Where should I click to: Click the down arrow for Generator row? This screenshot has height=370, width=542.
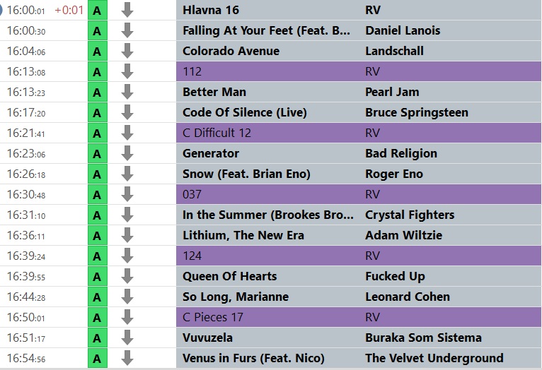click(x=127, y=153)
